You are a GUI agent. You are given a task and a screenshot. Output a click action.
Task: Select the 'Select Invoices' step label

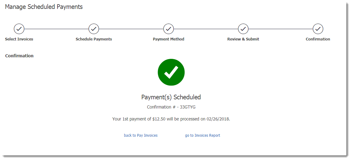[19, 39]
